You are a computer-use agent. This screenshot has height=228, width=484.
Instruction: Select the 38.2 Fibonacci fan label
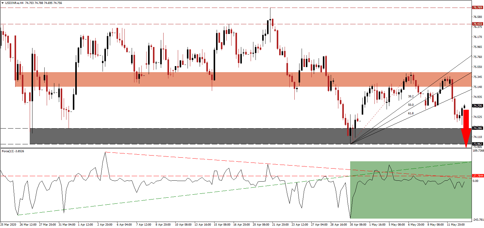(411, 96)
